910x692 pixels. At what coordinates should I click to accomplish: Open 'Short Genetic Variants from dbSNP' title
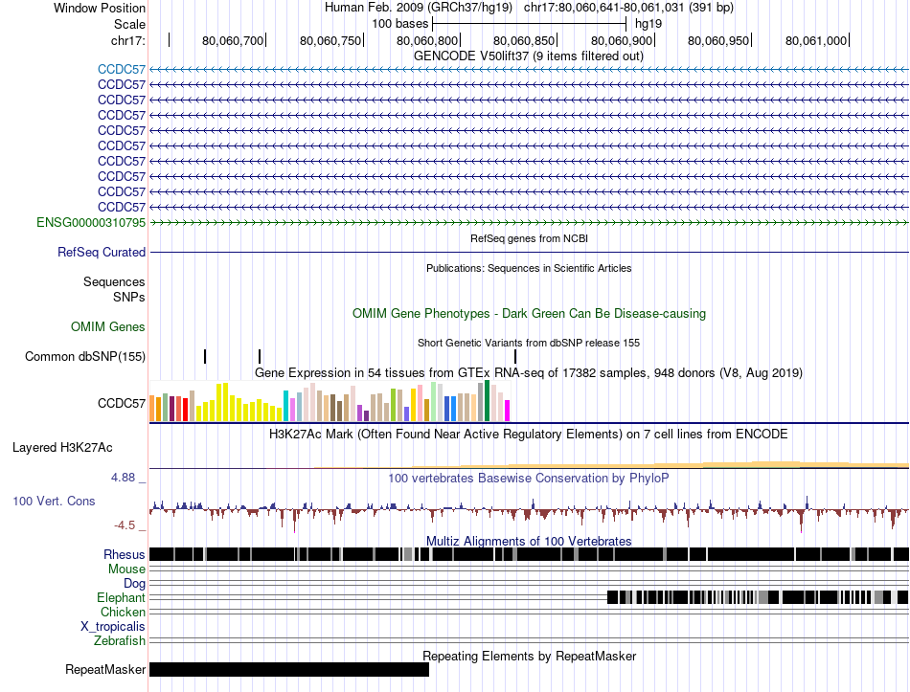point(529,343)
